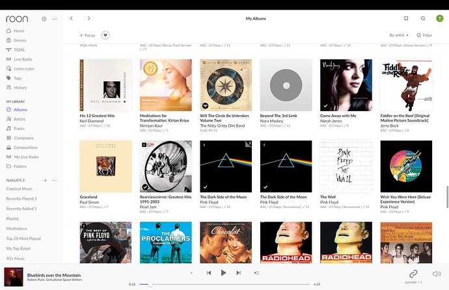Open Wish You Were Here album cover
The width and height of the screenshot is (449, 290).
[406, 166]
